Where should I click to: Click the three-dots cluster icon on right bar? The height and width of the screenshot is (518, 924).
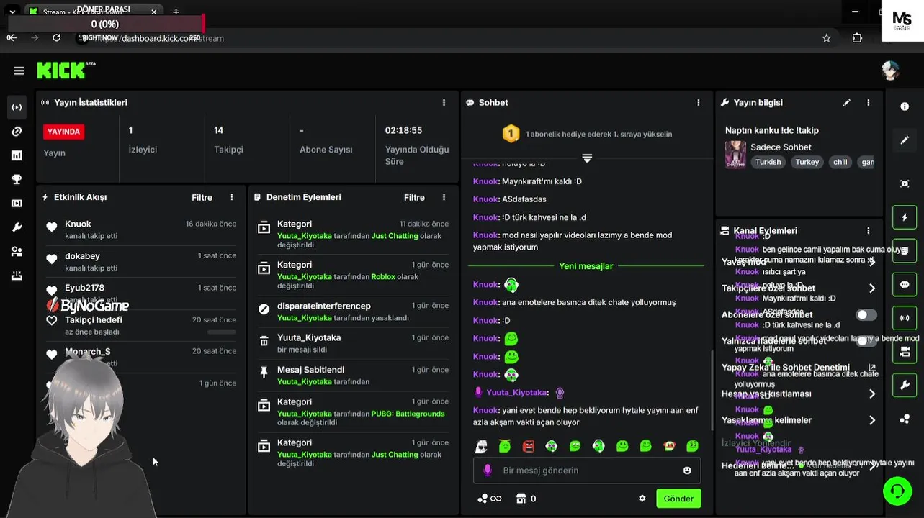(905, 419)
